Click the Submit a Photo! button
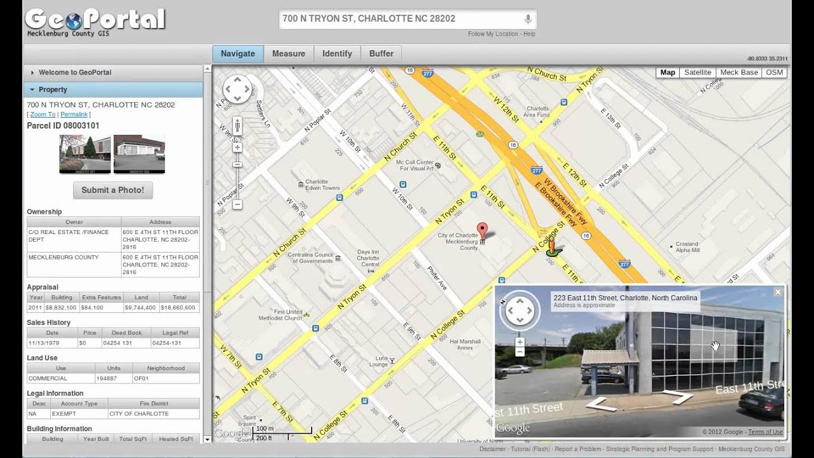Viewport: 814px width, 458px height. coord(113,190)
